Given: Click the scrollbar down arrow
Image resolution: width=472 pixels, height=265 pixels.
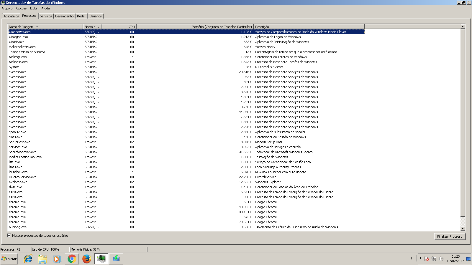Looking at the screenshot, I should [x=463, y=228].
